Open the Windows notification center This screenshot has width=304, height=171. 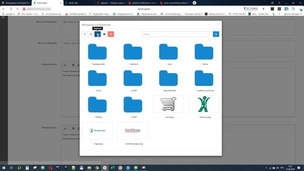coord(299,168)
